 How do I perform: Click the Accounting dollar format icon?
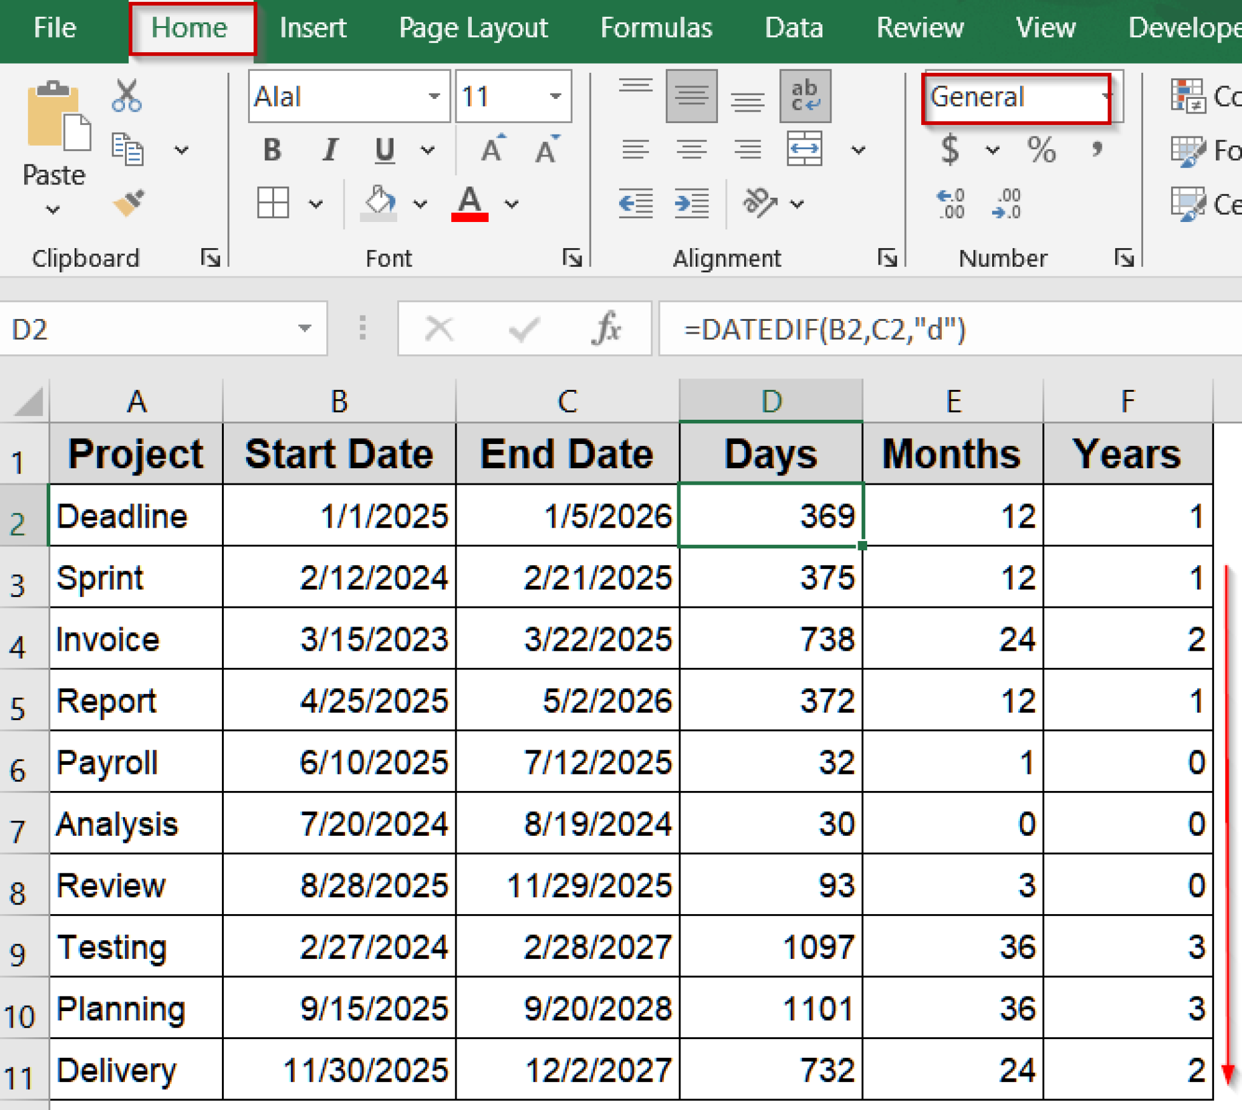[x=949, y=149]
